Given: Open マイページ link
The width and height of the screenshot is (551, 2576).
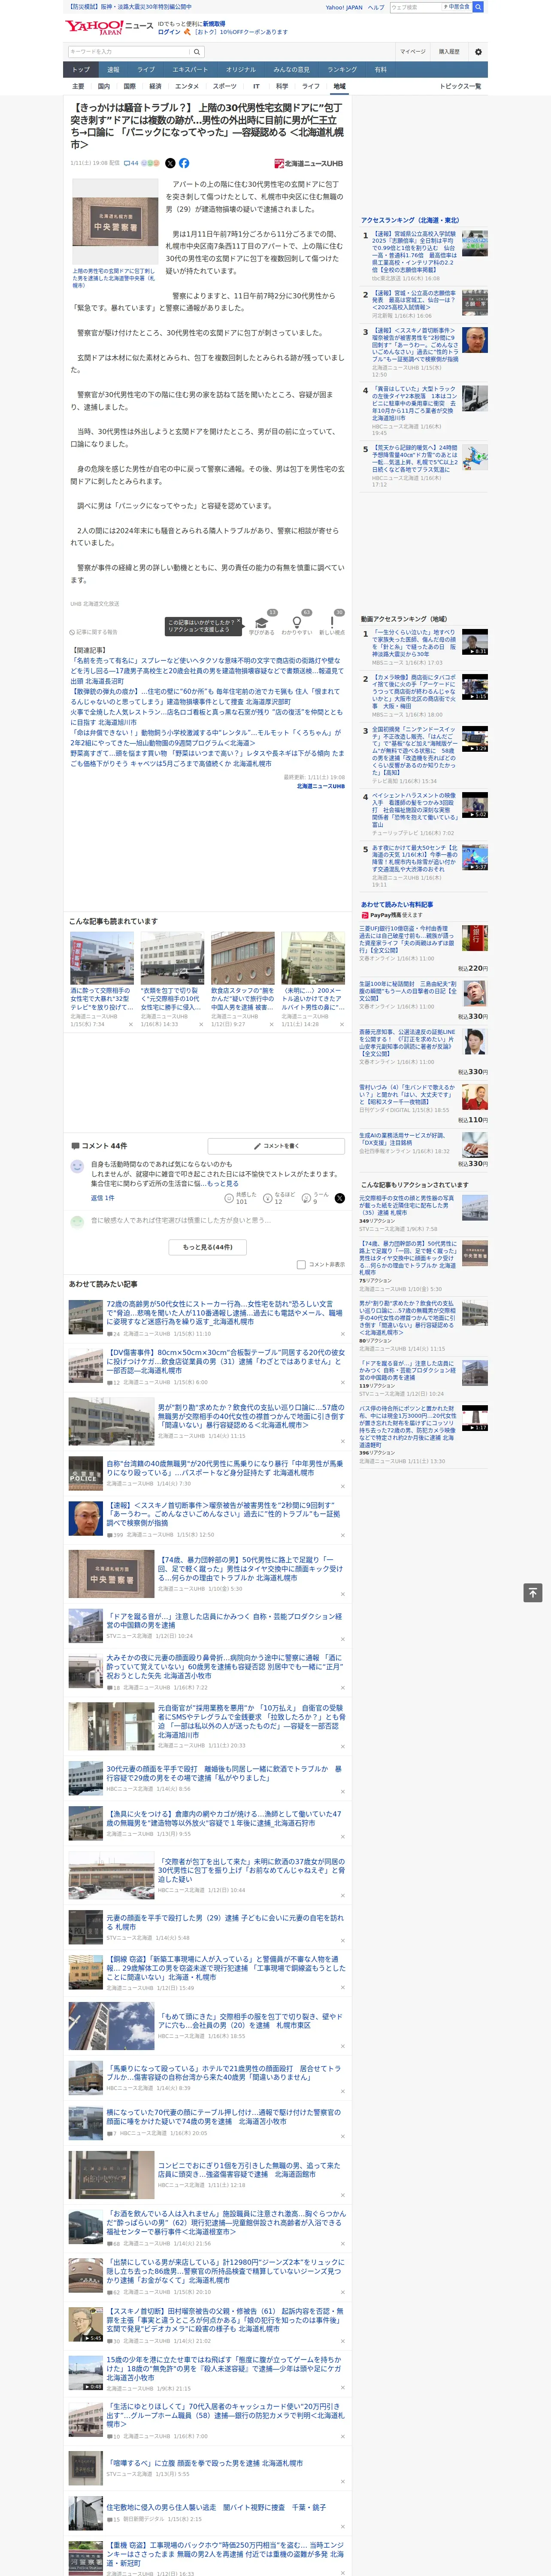Looking at the screenshot, I should coord(413,52).
